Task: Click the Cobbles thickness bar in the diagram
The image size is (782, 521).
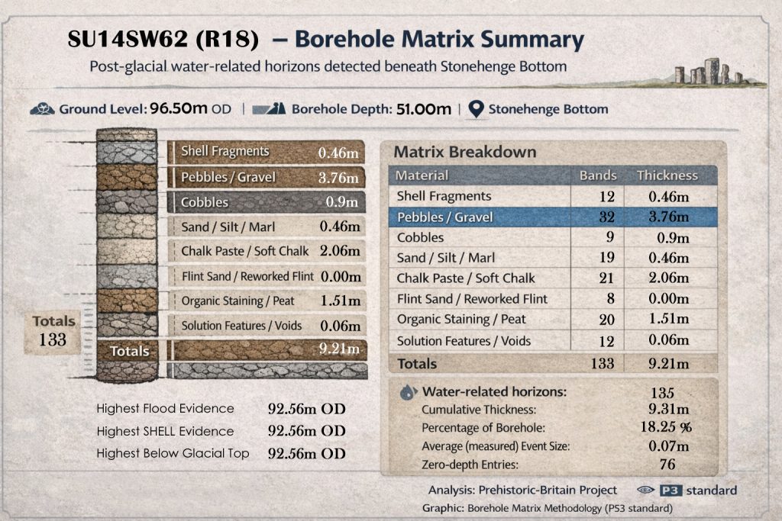Action: (267, 203)
